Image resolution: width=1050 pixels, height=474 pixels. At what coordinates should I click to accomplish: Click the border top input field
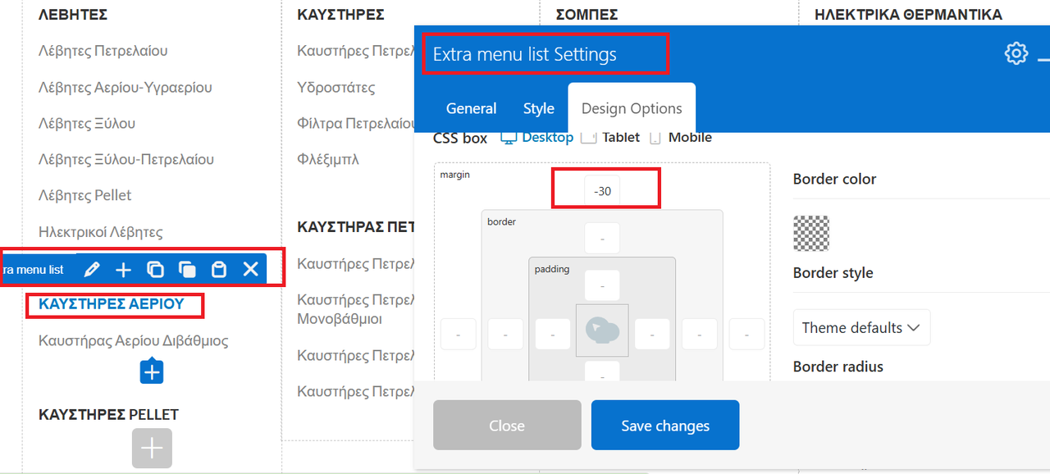pyautogui.click(x=602, y=239)
